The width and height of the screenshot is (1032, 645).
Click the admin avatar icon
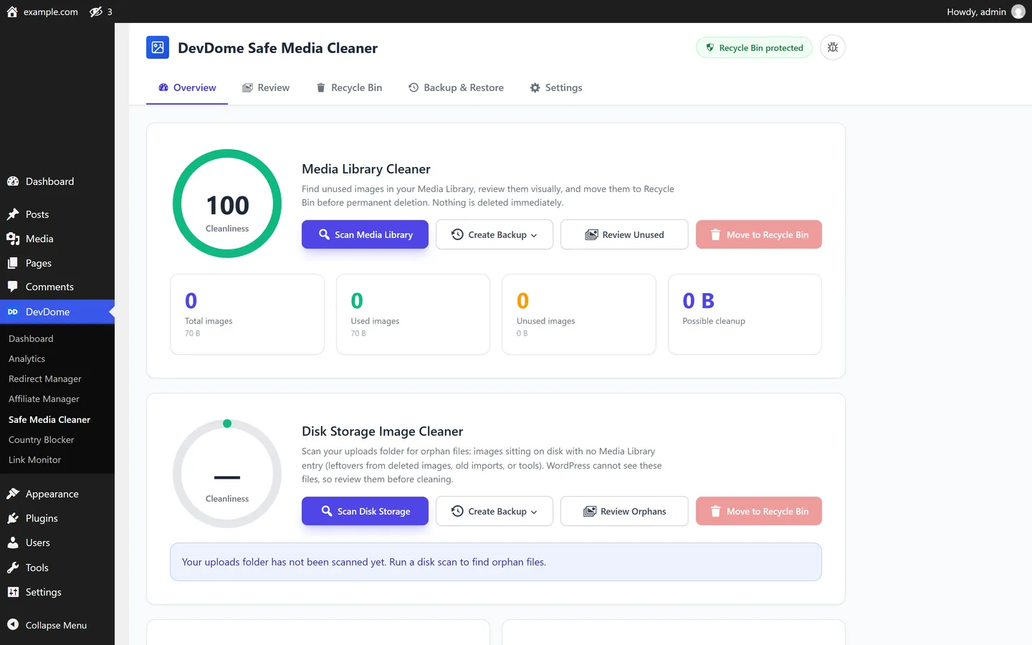point(1018,11)
